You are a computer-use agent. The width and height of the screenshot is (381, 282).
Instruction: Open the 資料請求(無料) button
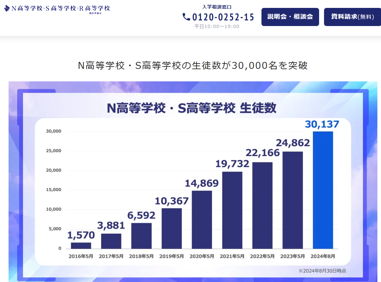pyautogui.click(x=352, y=17)
